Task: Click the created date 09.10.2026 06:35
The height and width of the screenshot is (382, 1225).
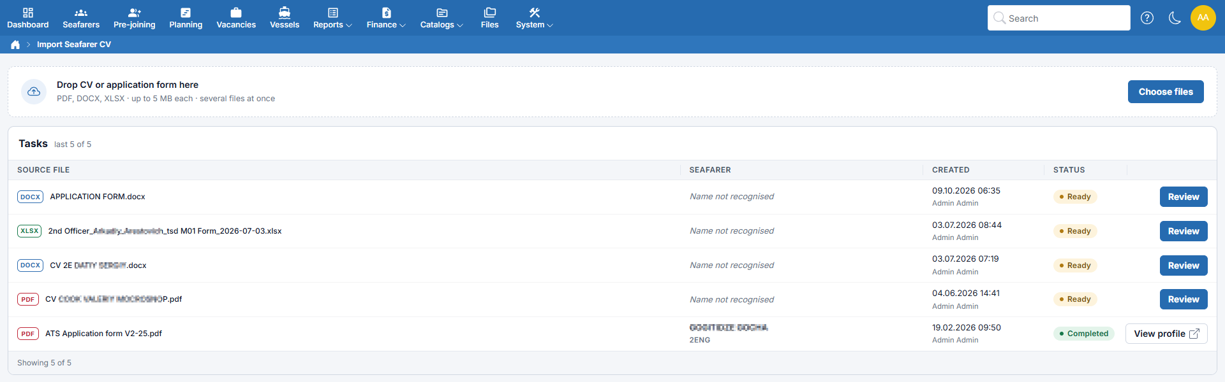Action: point(966,191)
